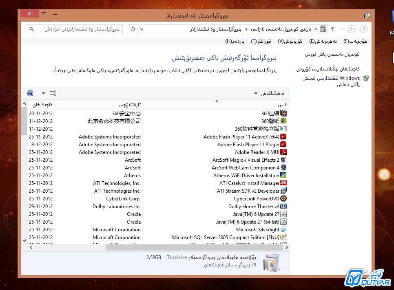Navigate back with the back arrow

(x=352, y=29)
